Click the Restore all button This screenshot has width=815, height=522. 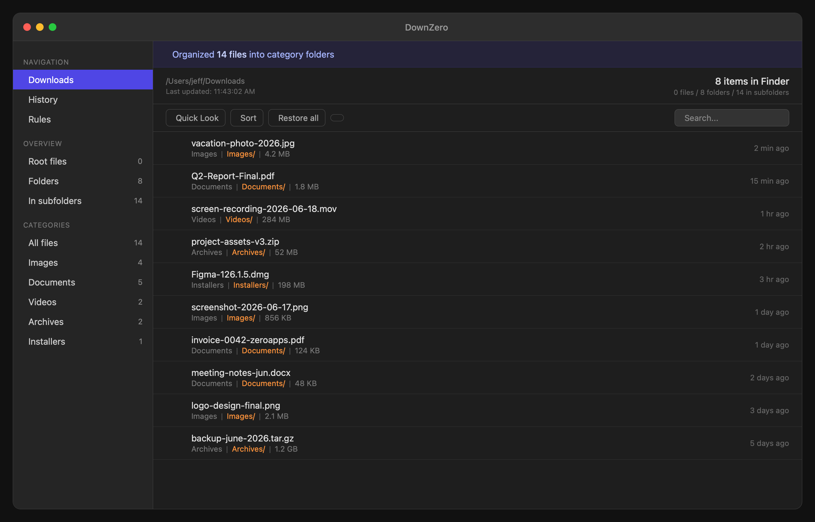[297, 118]
